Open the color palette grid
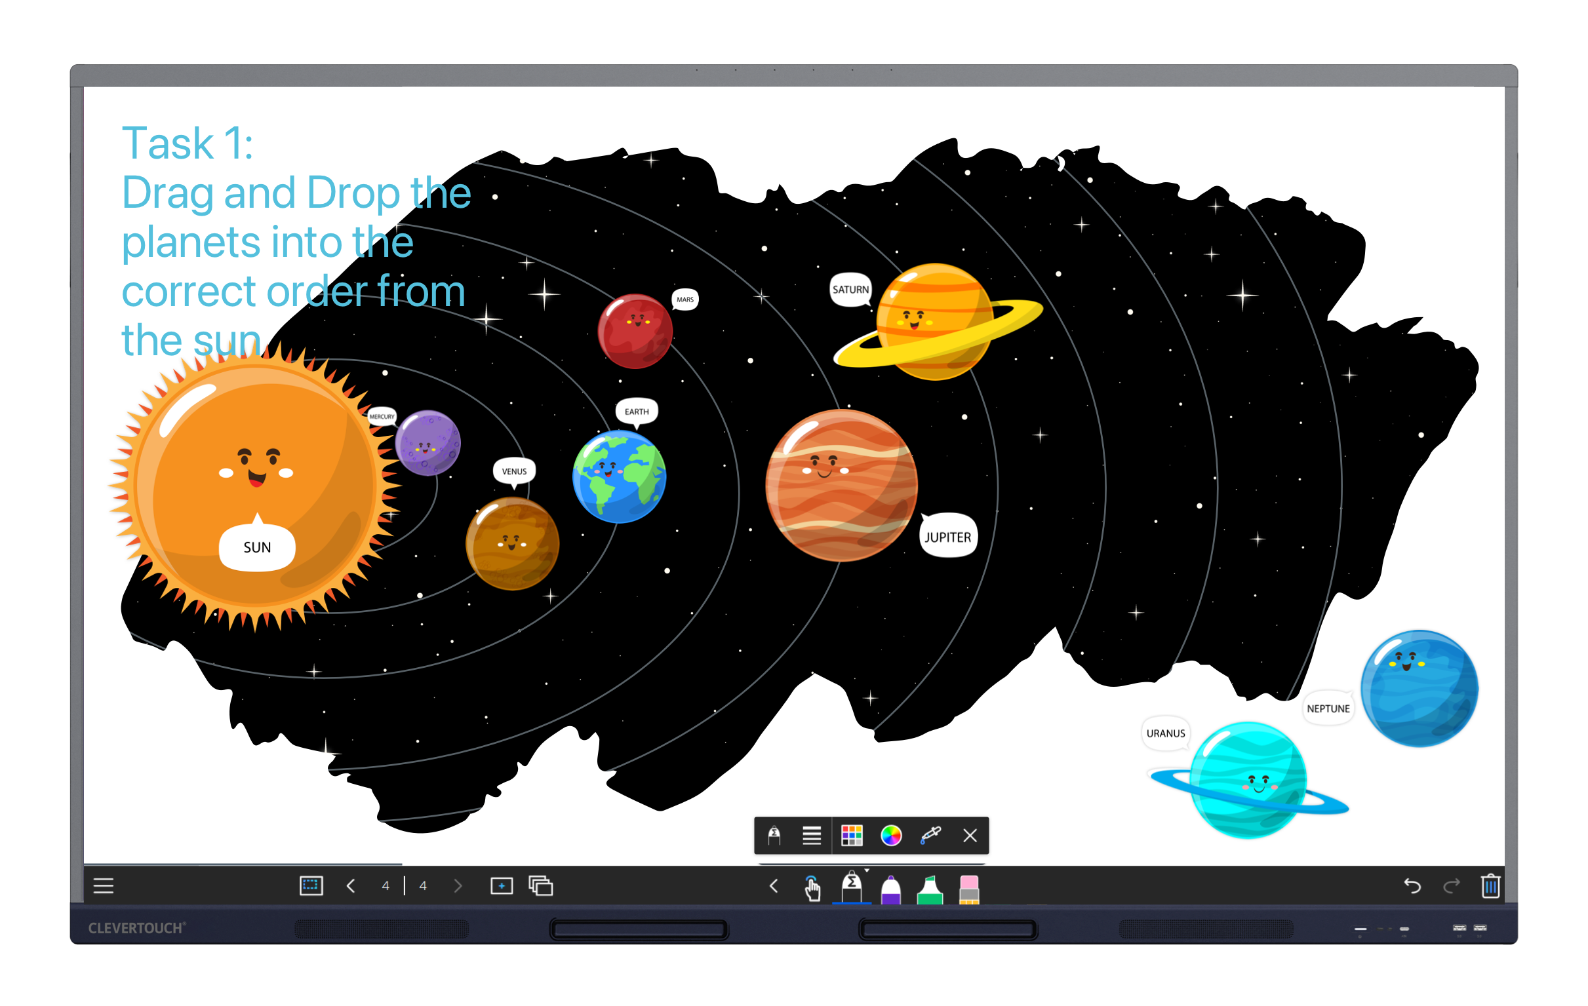This screenshot has height=1006, width=1588. [852, 835]
